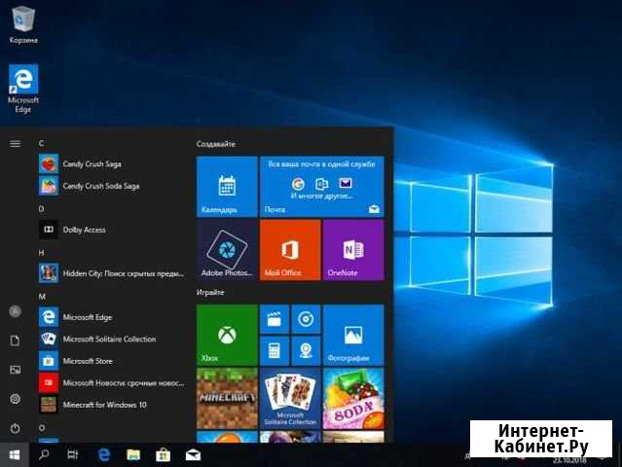Open the Minecraft game tile

[x=227, y=399]
